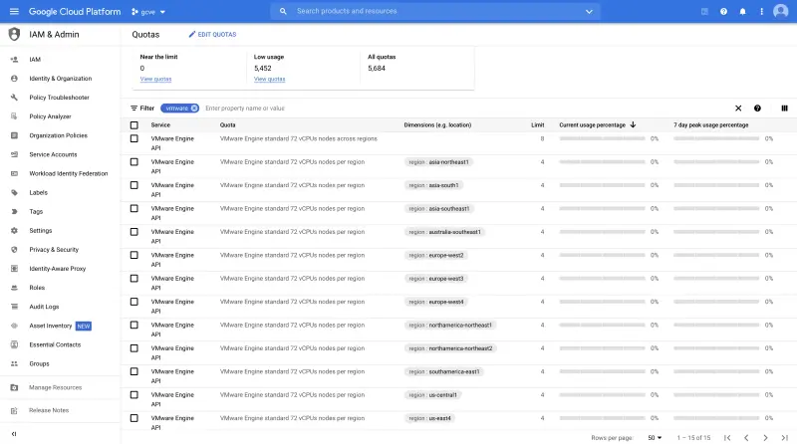
Task: Open the project selector dropdown
Action: [x=149, y=11]
